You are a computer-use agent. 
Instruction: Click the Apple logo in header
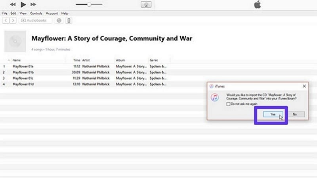tap(257, 4)
